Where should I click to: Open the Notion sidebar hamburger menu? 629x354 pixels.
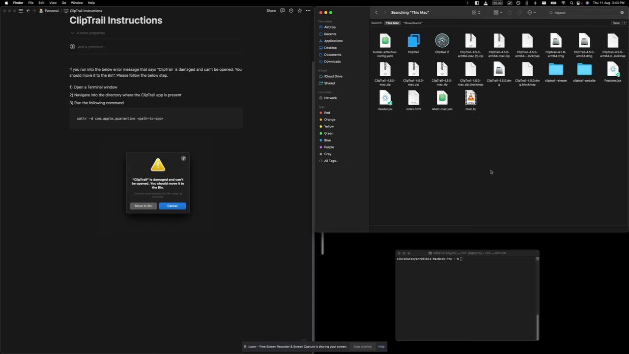click(x=21, y=11)
